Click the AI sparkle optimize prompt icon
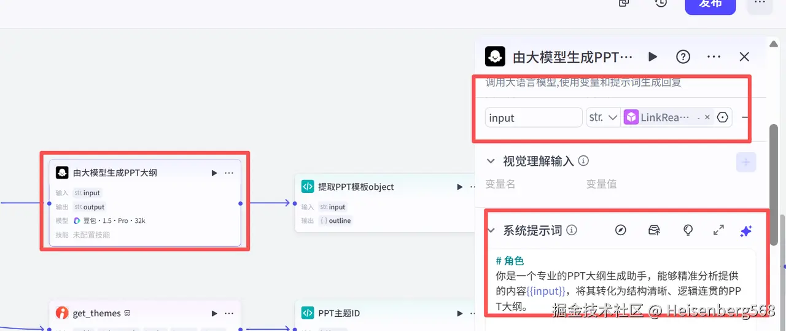The image size is (786, 331). [746, 231]
